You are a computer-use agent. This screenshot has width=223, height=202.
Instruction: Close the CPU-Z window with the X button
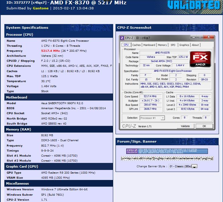209,37
